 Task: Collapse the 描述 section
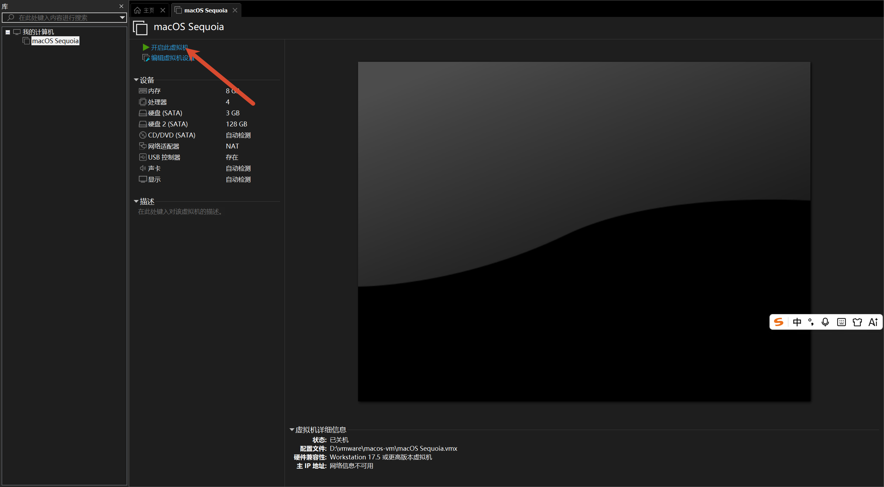tap(136, 201)
